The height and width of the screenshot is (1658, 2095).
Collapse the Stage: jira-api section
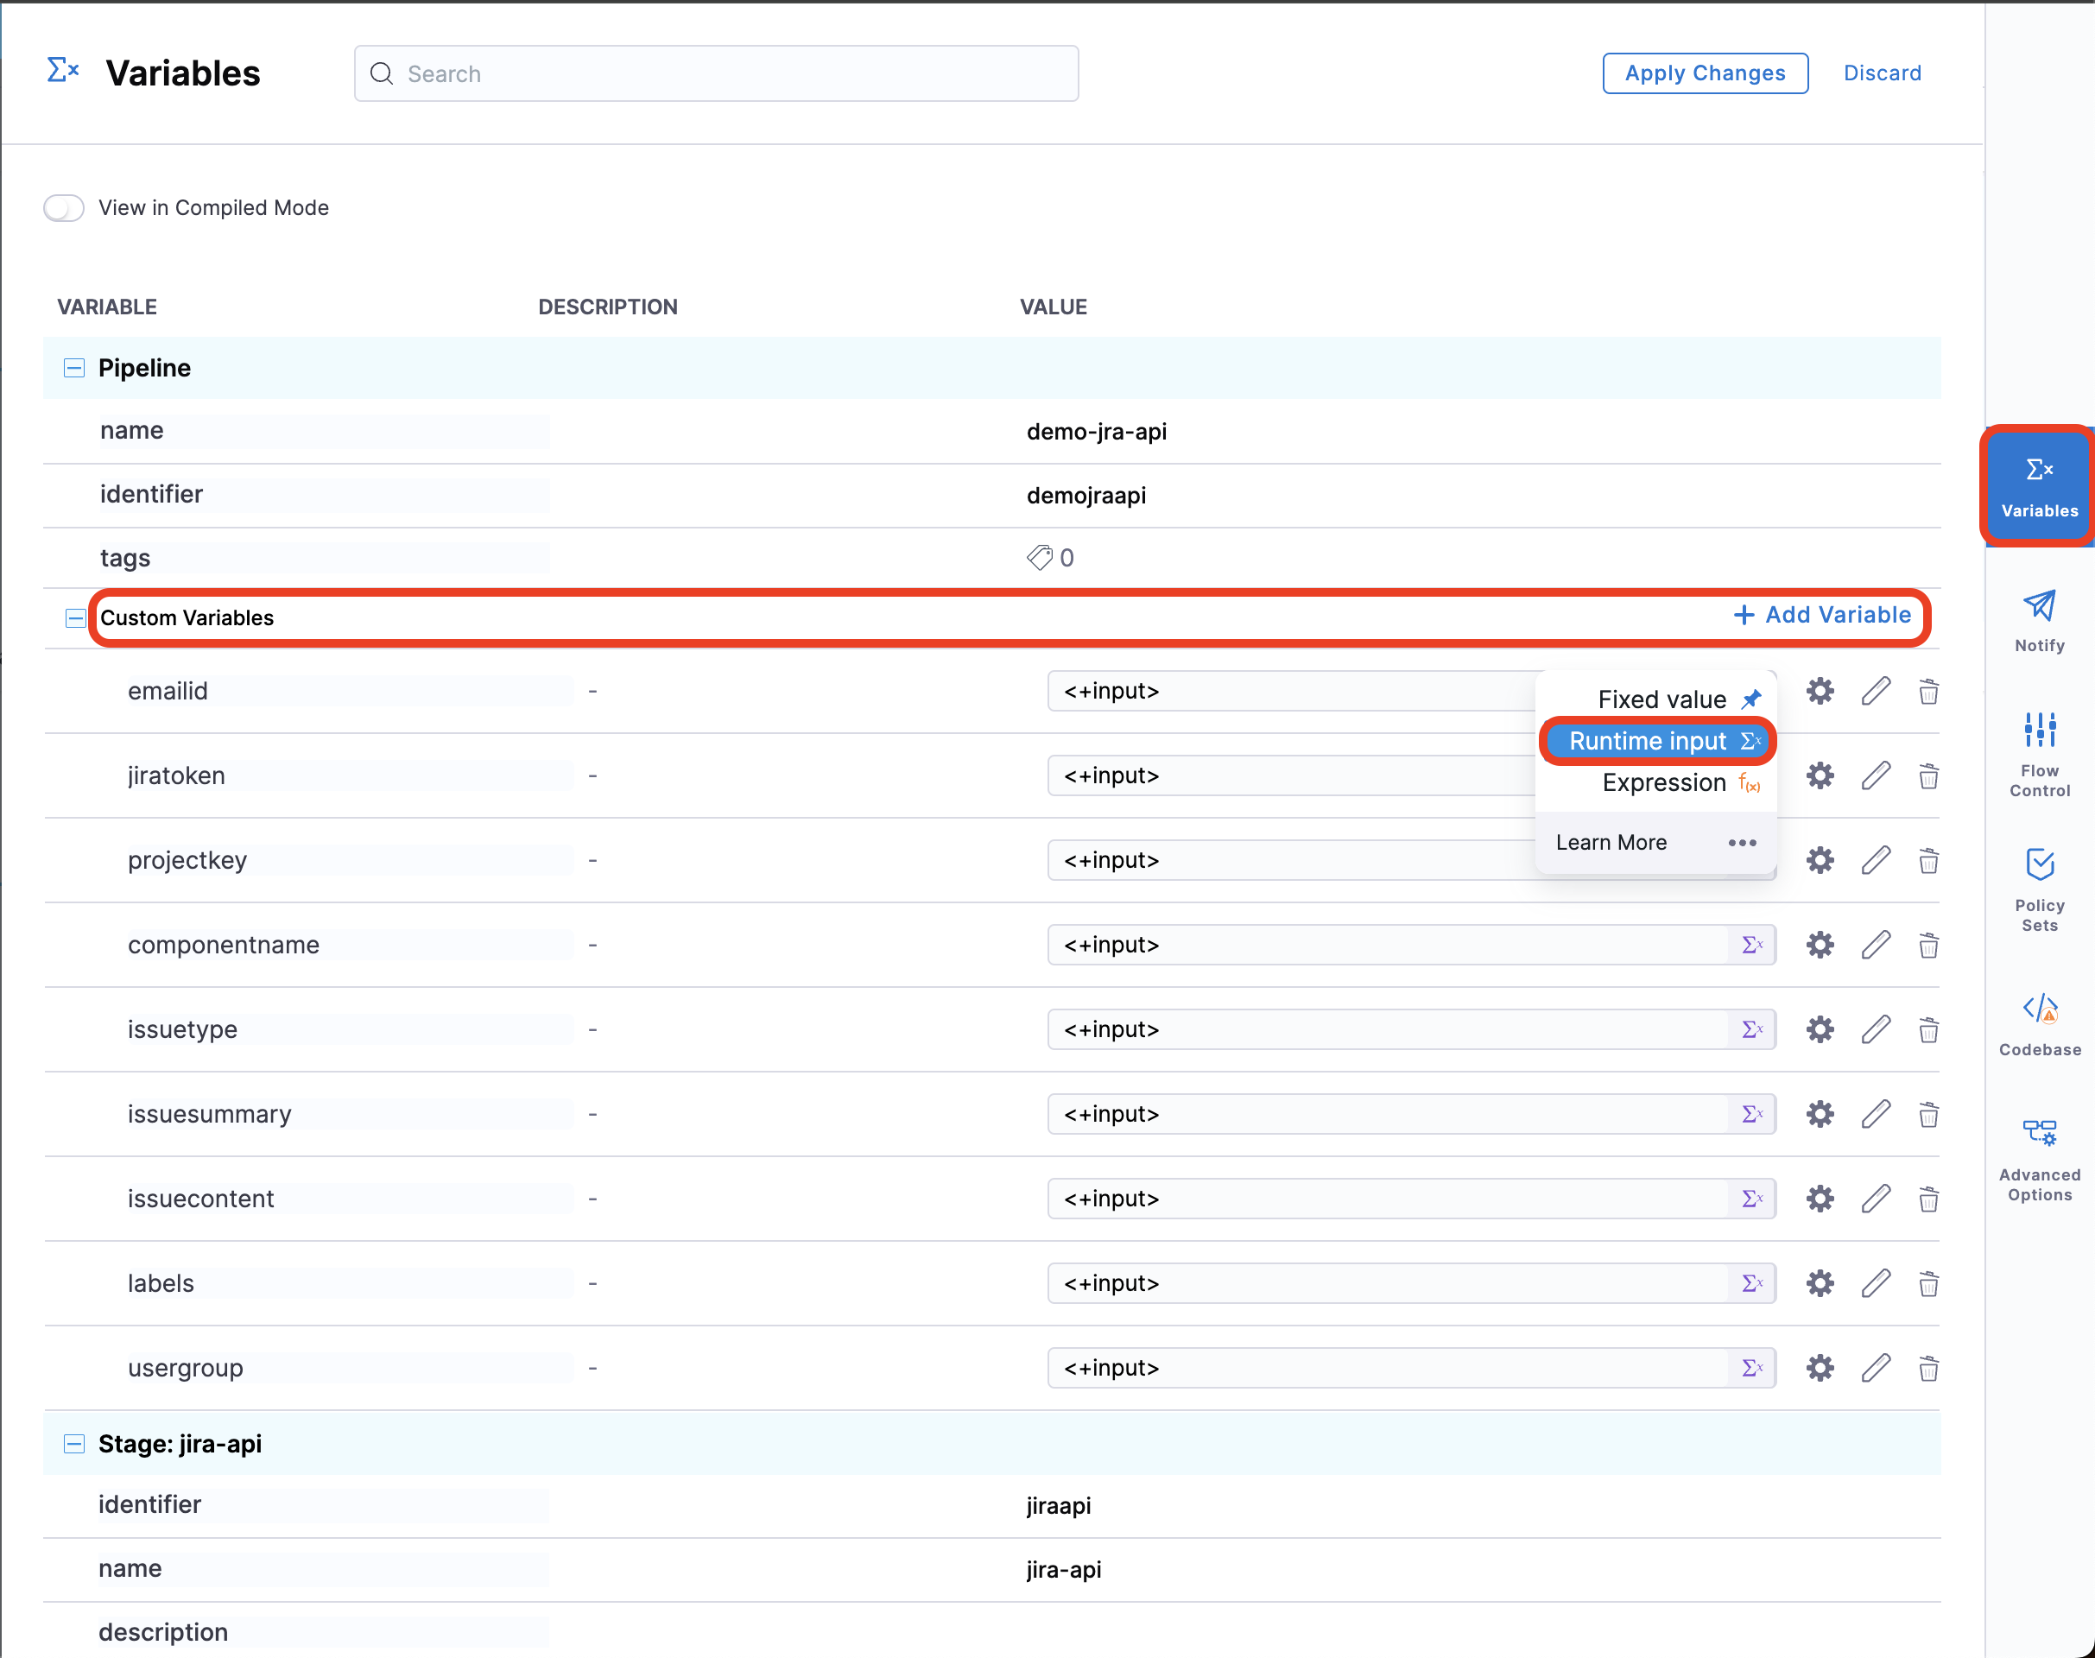click(73, 1444)
